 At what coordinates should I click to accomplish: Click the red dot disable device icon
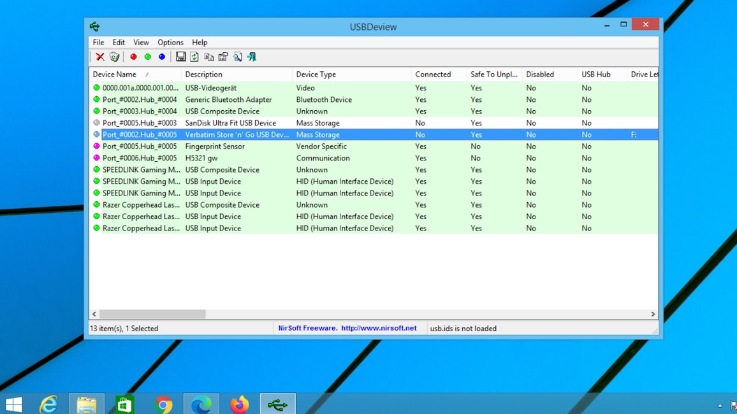[x=133, y=57]
